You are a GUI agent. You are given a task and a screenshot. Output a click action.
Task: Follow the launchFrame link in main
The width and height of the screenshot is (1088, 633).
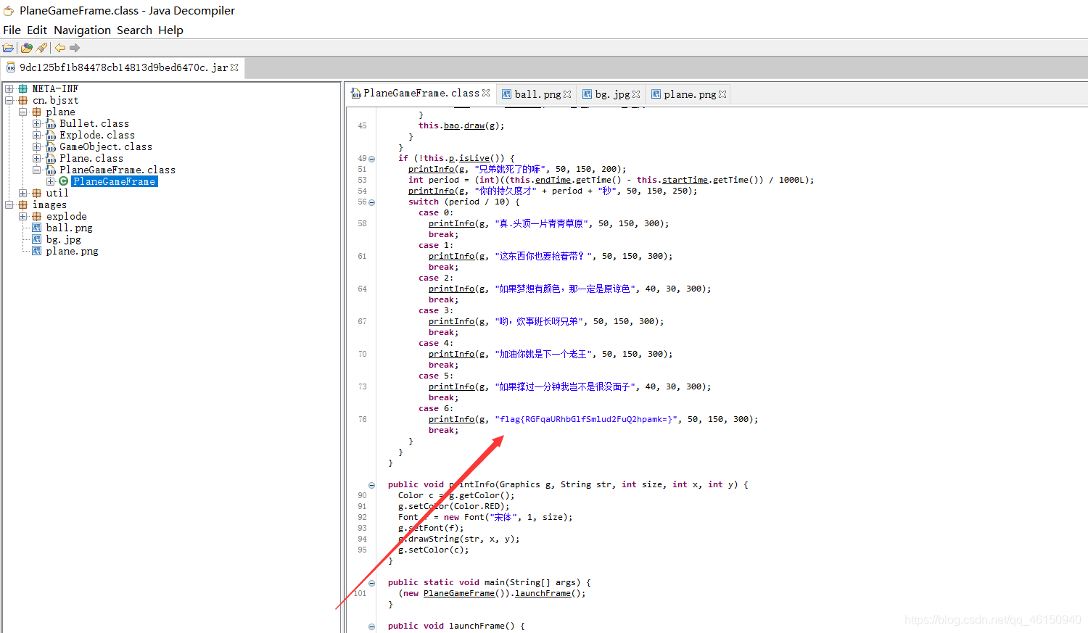543,593
